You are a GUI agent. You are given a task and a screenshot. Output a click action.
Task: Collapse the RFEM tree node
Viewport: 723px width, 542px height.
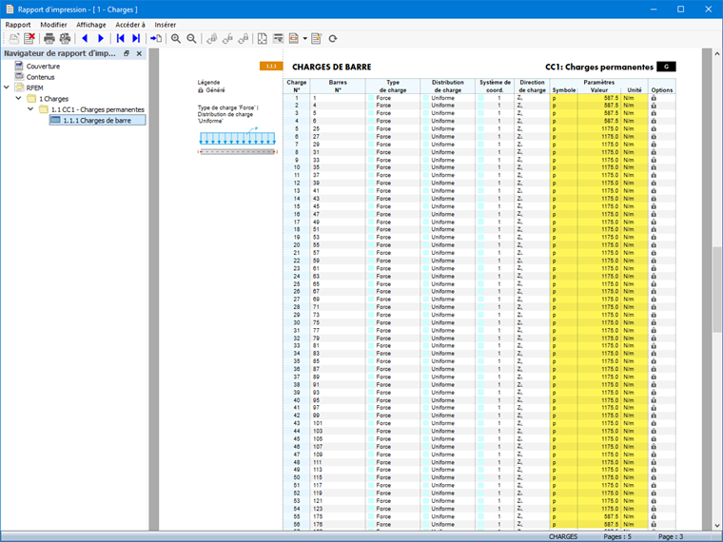pyautogui.click(x=9, y=87)
